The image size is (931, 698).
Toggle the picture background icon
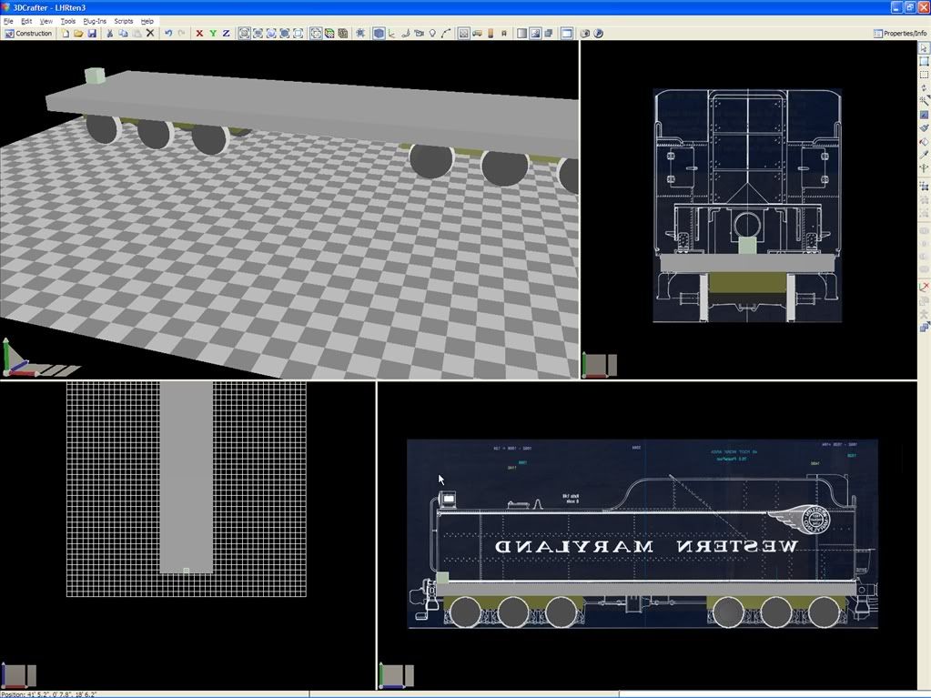point(535,34)
